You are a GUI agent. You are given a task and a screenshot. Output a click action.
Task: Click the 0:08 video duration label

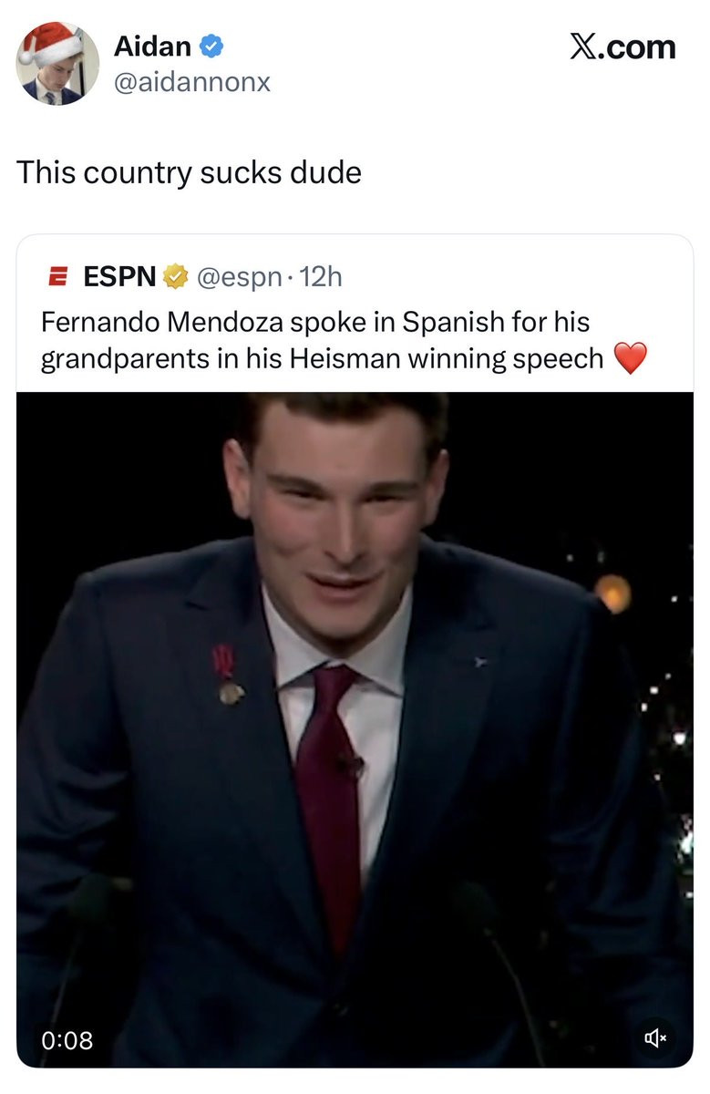coord(67,1038)
